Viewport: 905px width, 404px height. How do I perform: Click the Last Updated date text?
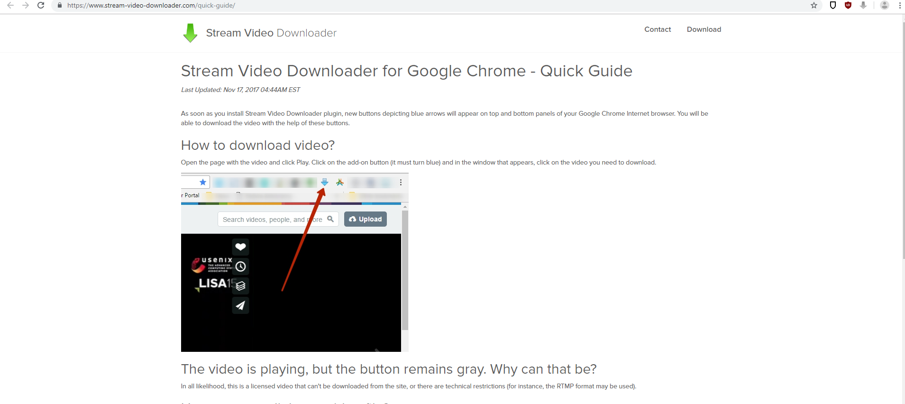click(x=240, y=90)
